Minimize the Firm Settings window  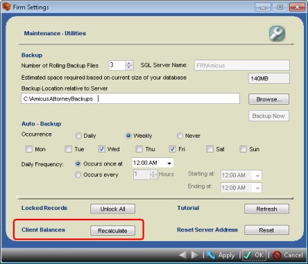263,7
